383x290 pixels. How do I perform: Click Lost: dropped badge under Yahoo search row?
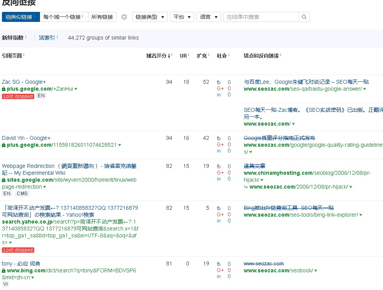(x=18, y=250)
